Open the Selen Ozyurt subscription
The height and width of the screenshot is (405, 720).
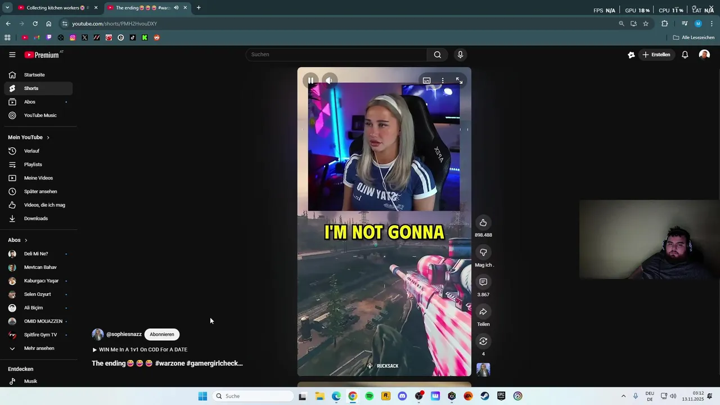(38, 294)
